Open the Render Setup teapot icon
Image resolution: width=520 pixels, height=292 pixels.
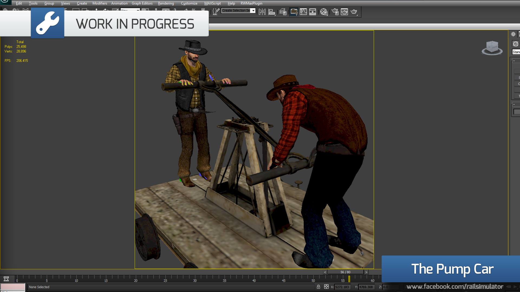coord(335,12)
